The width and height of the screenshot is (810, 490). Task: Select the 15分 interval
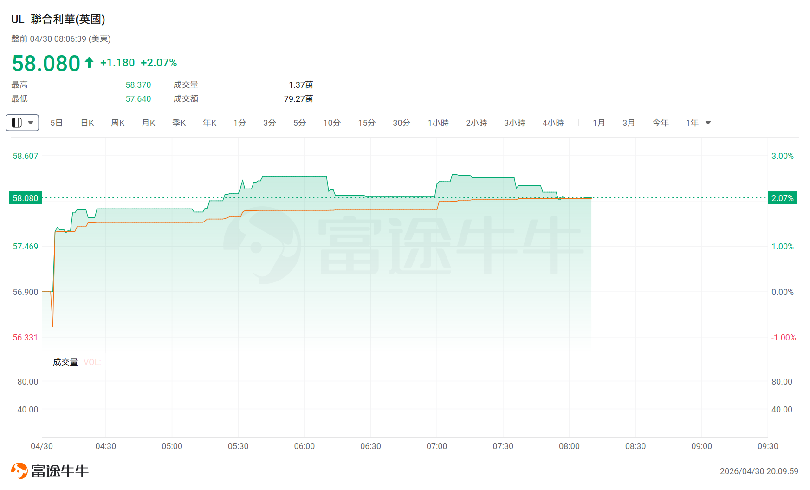(367, 123)
